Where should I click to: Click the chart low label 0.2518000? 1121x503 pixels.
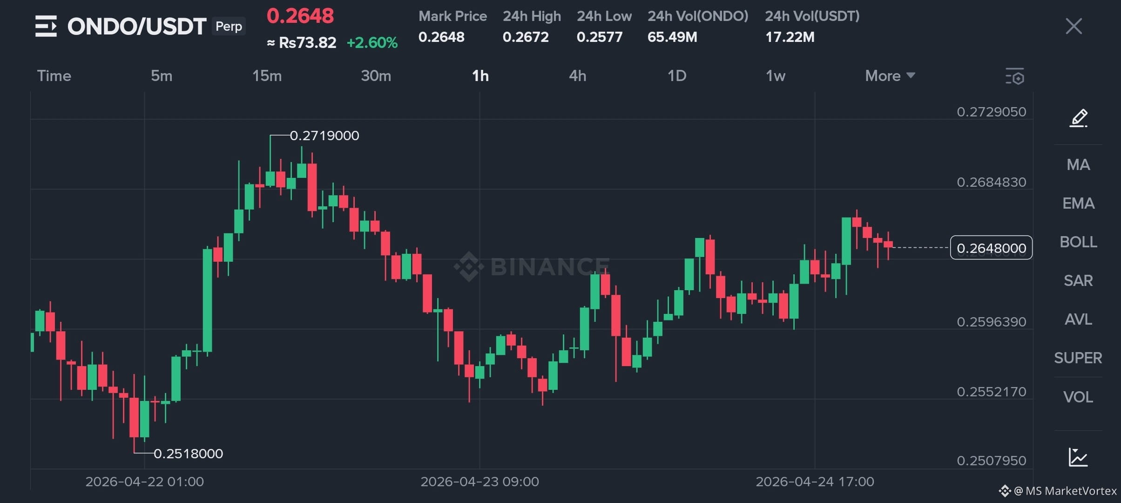coord(188,454)
